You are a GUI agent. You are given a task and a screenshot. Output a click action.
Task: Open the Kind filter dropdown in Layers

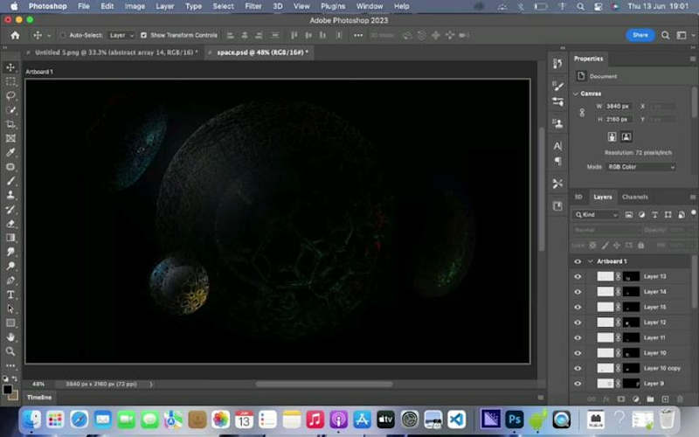597,215
